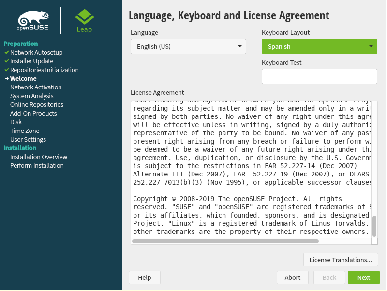The width and height of the screenshot is (387, 291).
Task: Select the Disk step
Action: tap(16, 122)
